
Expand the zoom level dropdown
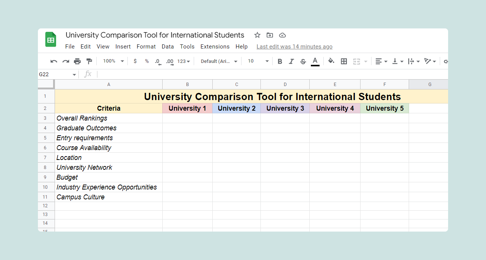point(113,61)
